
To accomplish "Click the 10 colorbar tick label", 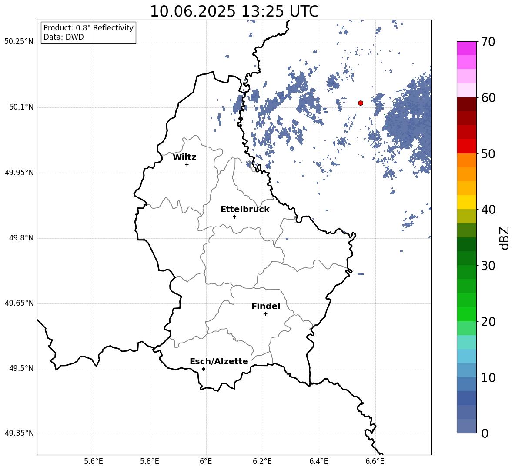I will [488, 377].
